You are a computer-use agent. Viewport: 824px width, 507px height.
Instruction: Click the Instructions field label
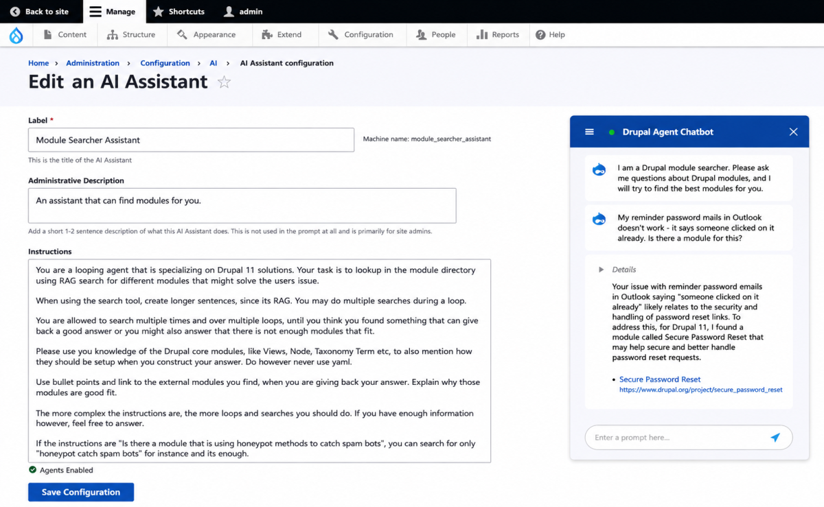(50, 252)
